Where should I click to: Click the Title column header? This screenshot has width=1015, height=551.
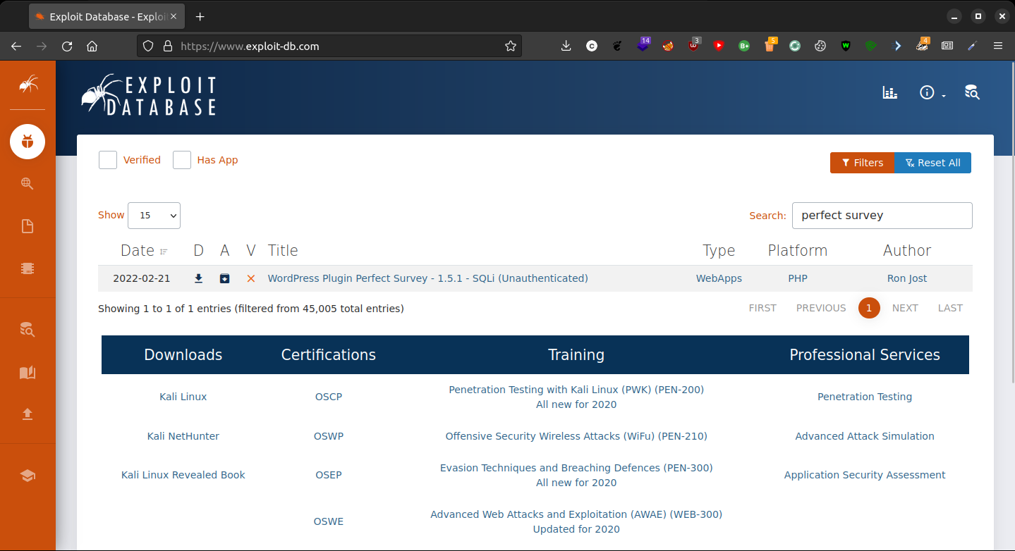pyautogui.click(x=283, y=250)
